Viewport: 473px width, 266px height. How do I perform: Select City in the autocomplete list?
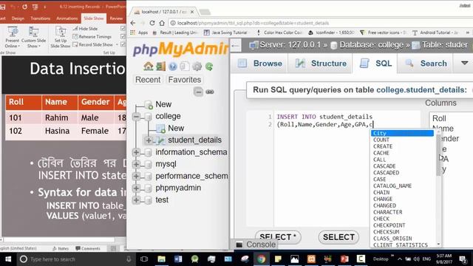[402, 133]
